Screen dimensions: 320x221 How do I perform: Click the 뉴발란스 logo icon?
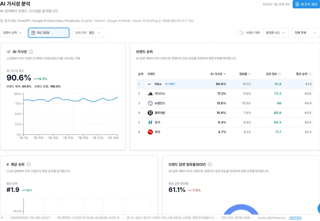coord(150,103)
